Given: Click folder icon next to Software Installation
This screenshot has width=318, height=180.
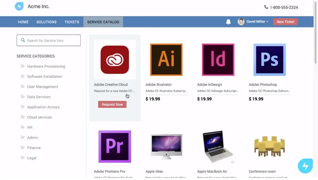Looking at the screenshot, I should click(x=23, y=76).
